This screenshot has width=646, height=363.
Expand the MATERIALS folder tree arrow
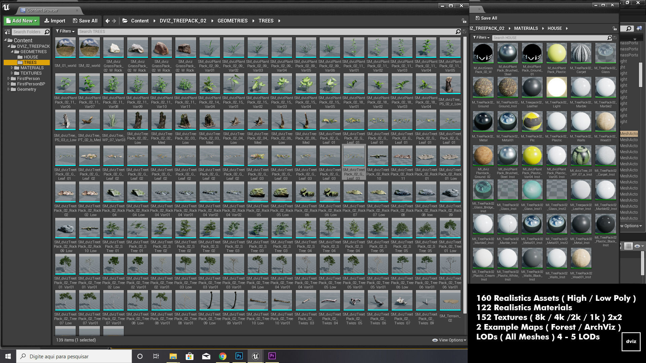tap(12, 68)
